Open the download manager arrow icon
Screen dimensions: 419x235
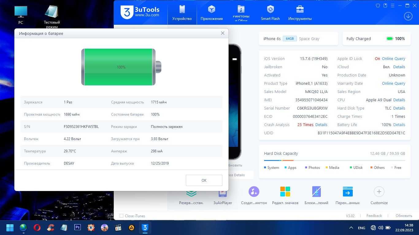coord(408,16)
